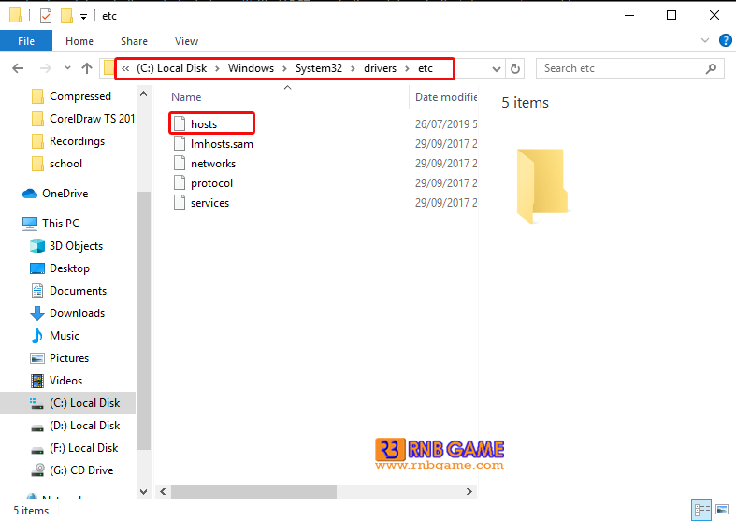The height and width of the screenshot is (521, 736).
Task: Open Desktop in navigation pane
Action: point(69,268)
